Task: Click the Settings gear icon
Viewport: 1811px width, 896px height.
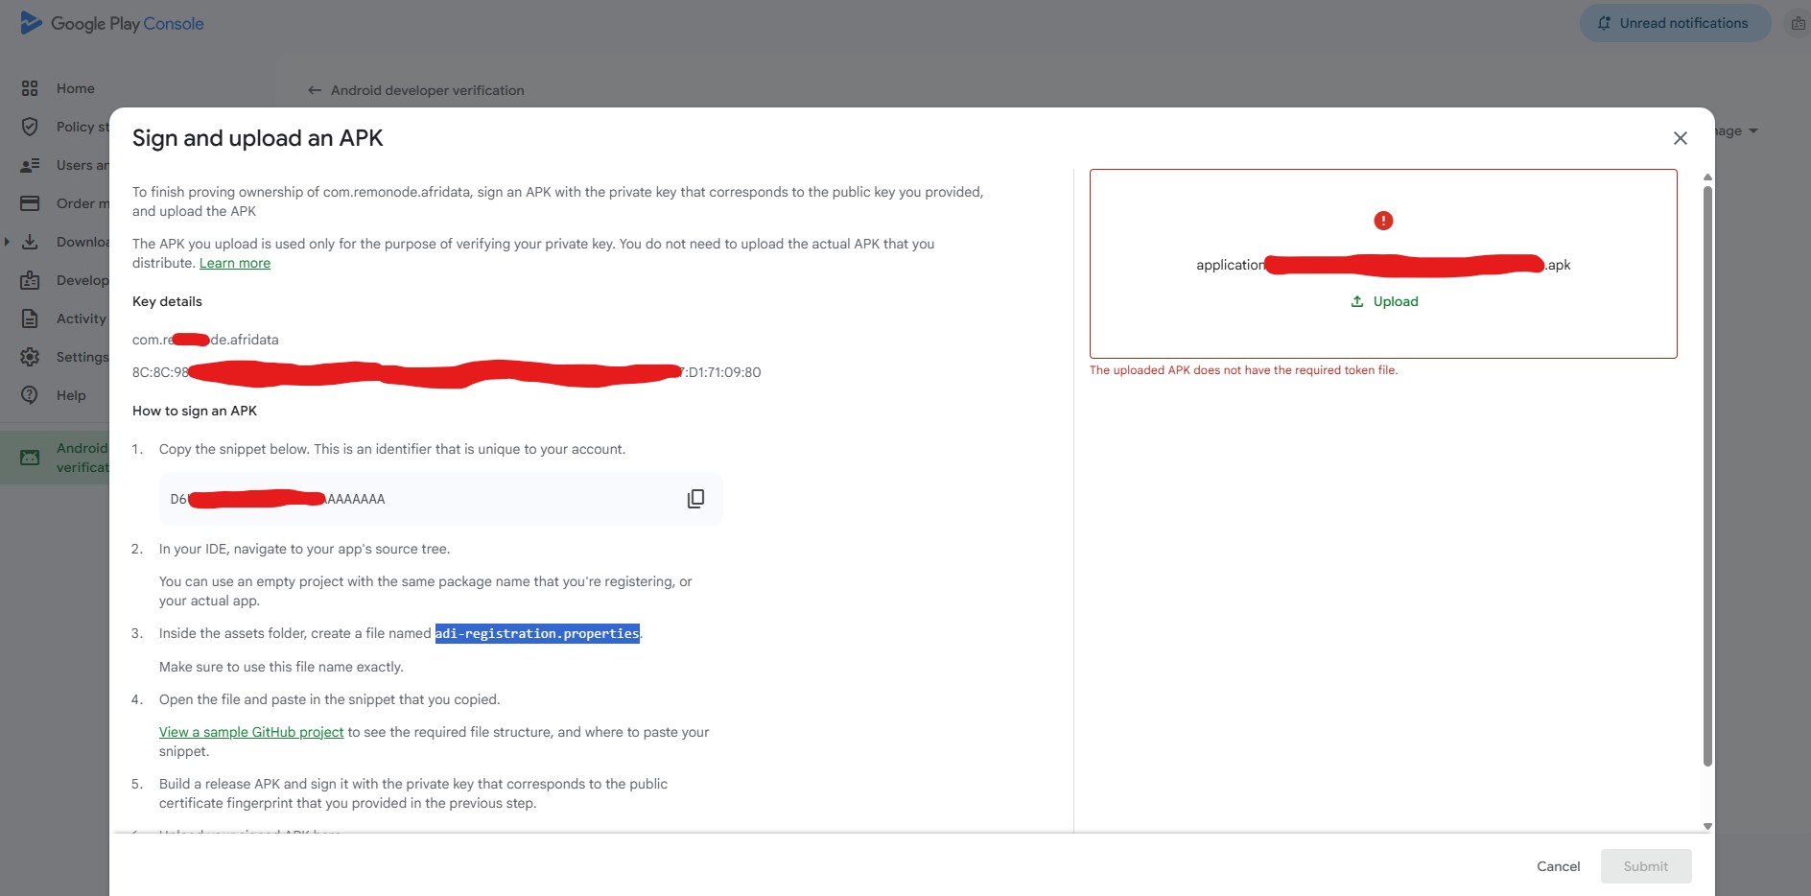Action: point(30,357)
